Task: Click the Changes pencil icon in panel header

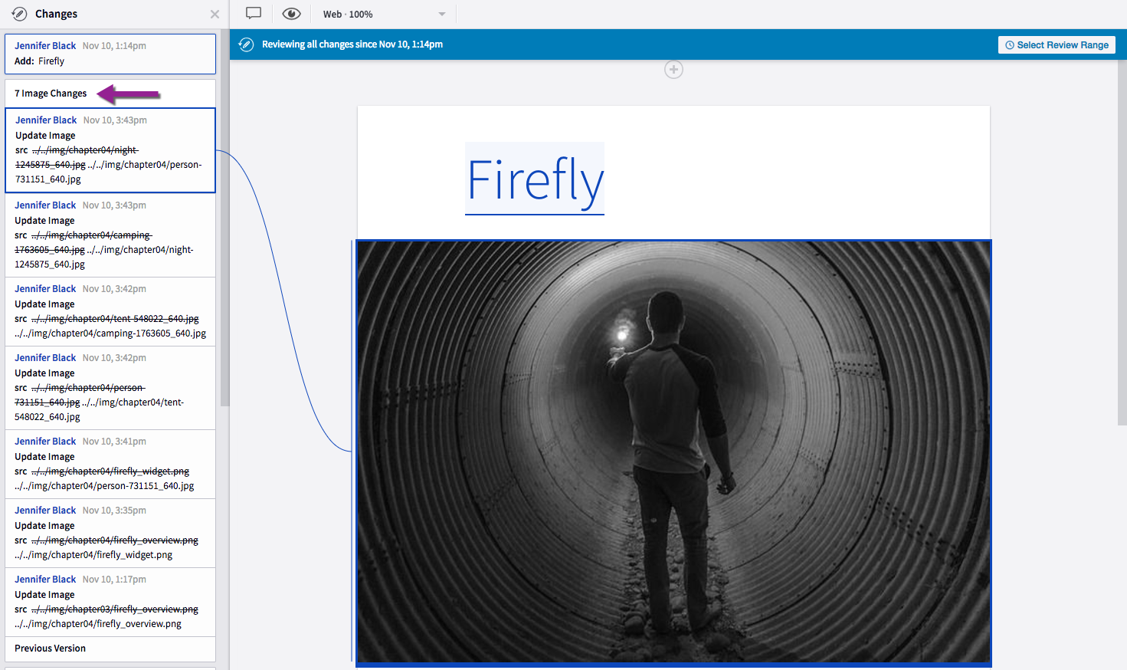Action: point(19,14)
